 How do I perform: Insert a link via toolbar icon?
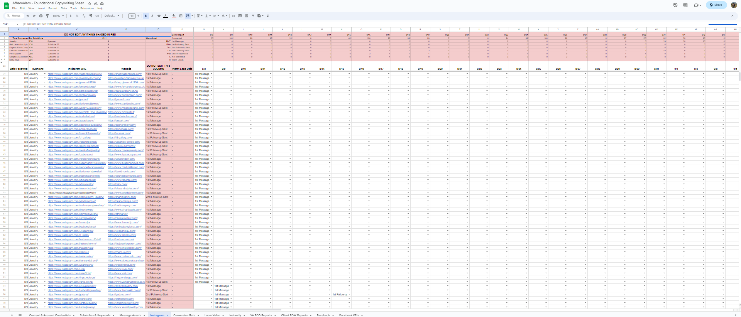(x=233, y=16)
